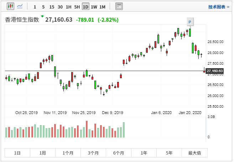Click the green down arrow indicator
Screen dimensions: 235x162
42,16
